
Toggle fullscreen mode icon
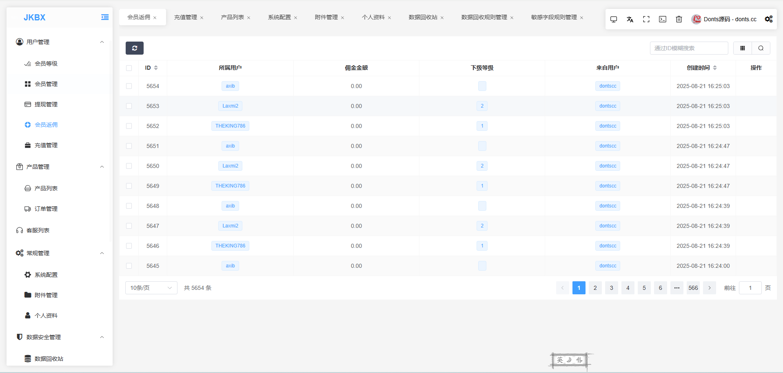pos(646,19)
